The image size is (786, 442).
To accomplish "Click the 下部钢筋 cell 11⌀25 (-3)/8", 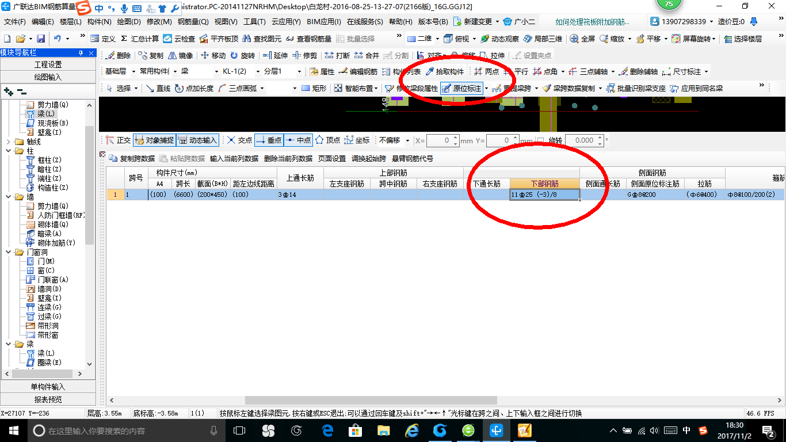I will pos(544,195).
